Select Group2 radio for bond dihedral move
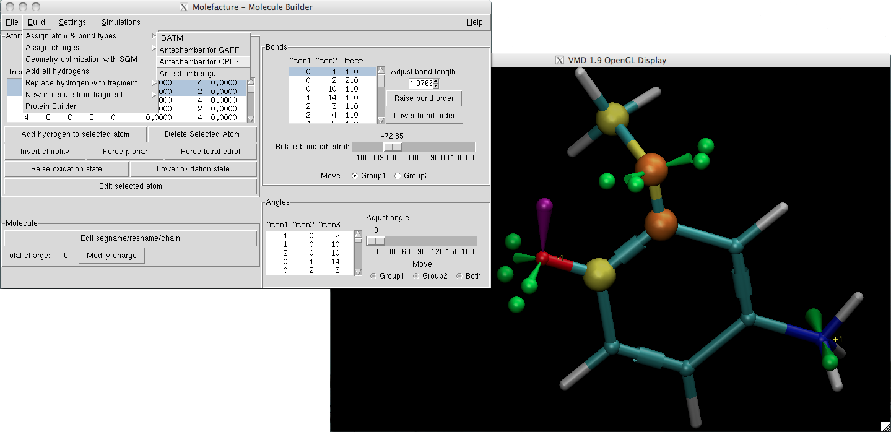891x432 pixels. tap(398, 176)
